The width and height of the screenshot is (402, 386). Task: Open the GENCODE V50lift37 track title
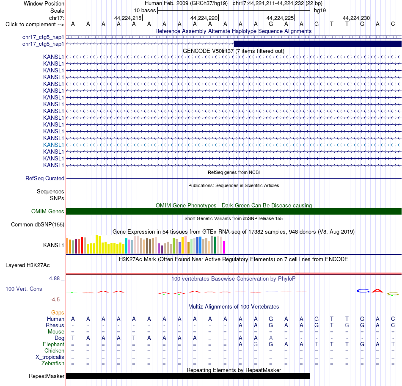233,51
